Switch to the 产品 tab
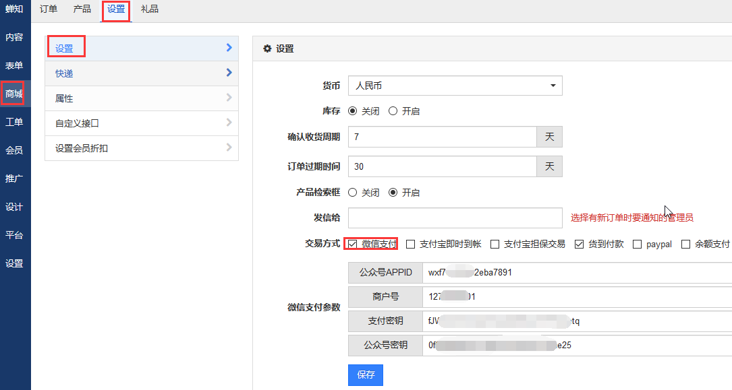The width and height of the screenshot is (732, 390). click(x=82, y=9)
